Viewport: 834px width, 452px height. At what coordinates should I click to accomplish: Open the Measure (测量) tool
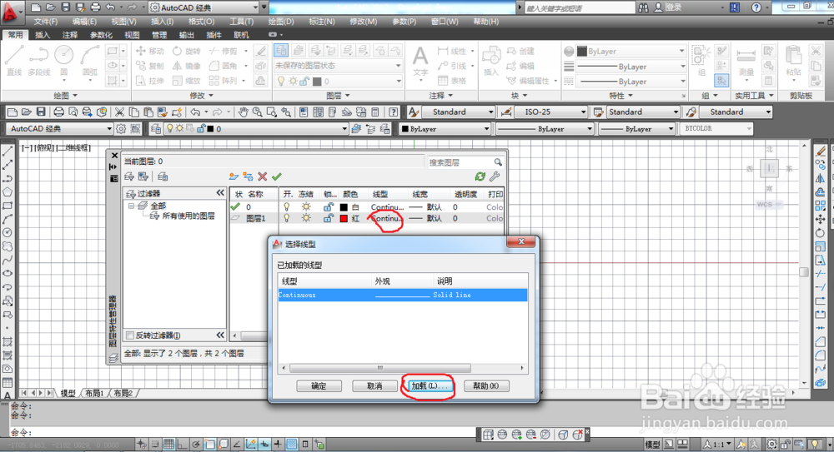tap(746, 61)
